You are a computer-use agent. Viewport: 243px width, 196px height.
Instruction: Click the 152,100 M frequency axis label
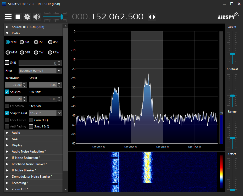tap(195, 147)
